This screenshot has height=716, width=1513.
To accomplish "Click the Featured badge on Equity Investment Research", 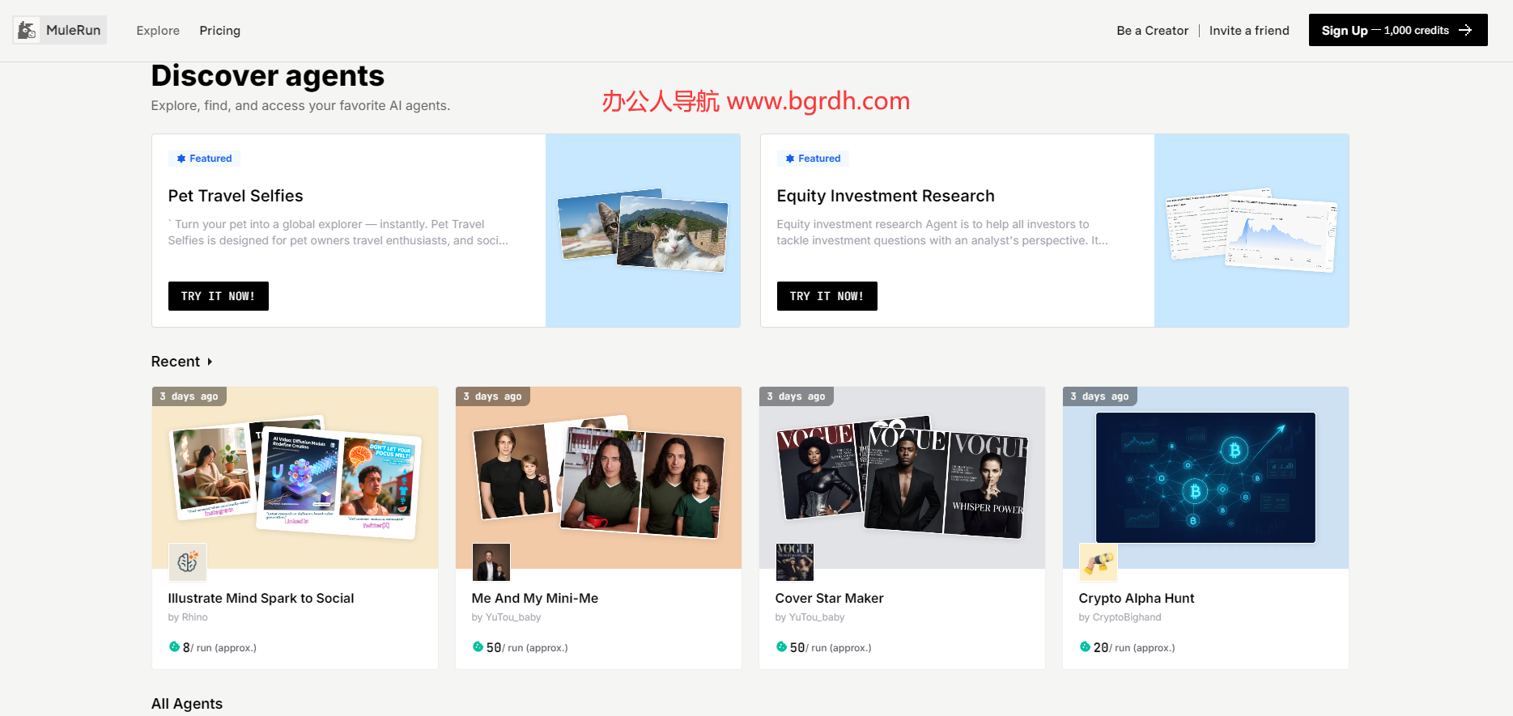I will point(813,159).
